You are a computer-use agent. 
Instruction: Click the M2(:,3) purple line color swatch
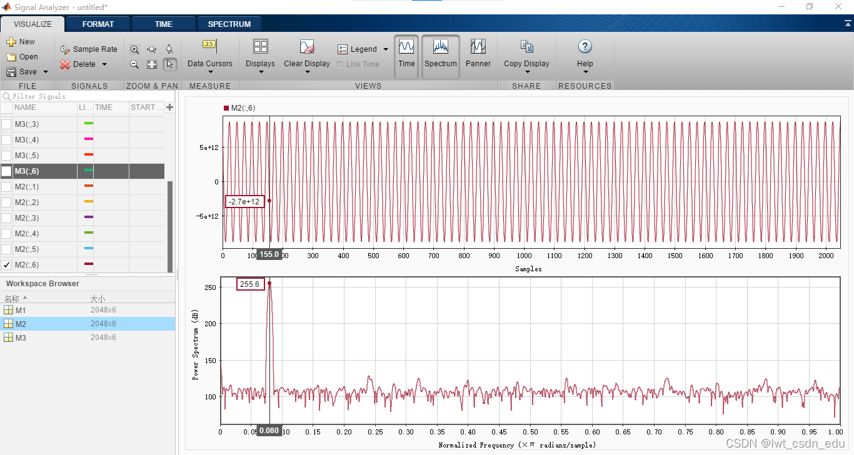point(89,217)
